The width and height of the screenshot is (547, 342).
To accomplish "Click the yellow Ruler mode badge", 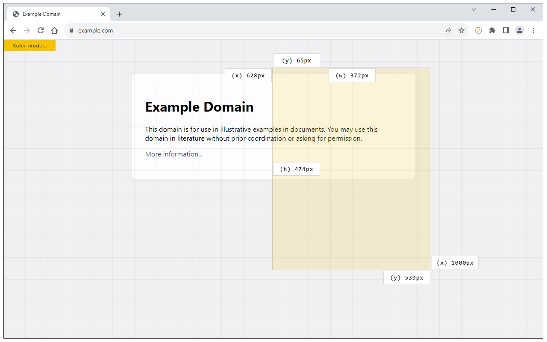I will (30, 46).
